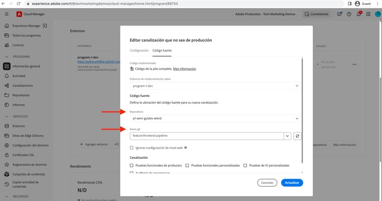Open the Guest profile in browser

(363, 4)
